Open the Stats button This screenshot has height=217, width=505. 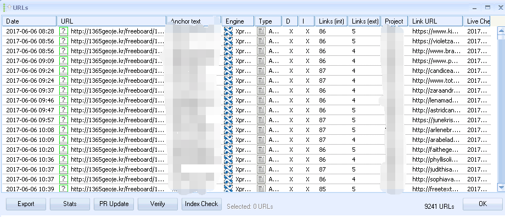coord(70,204)
